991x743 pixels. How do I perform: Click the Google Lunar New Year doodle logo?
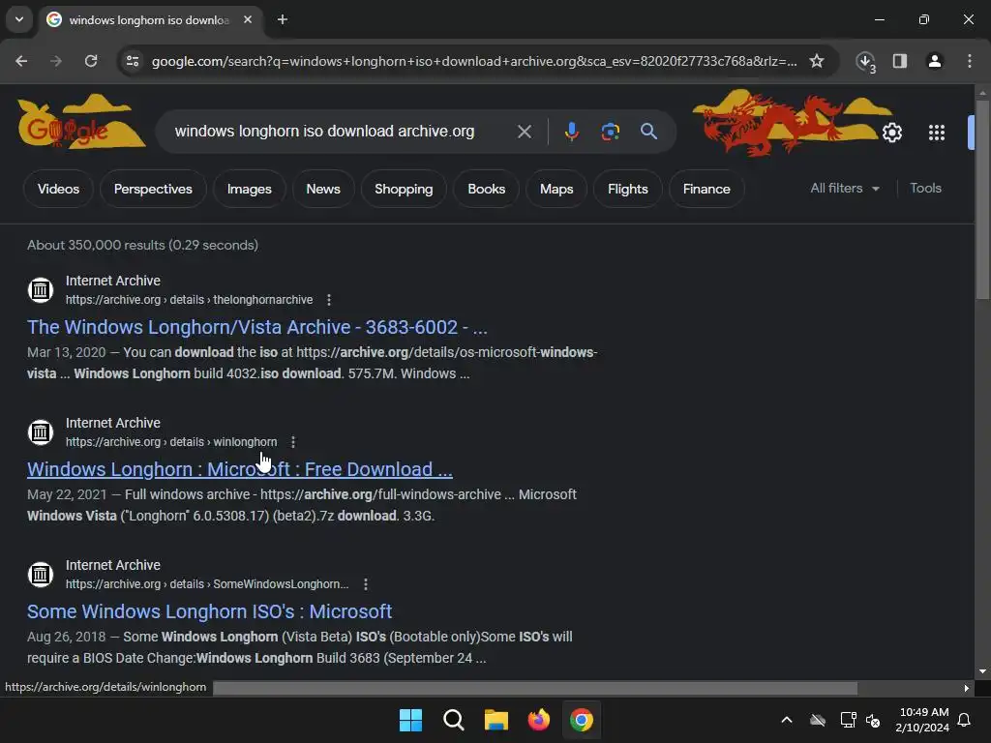[x=80, y=123]
